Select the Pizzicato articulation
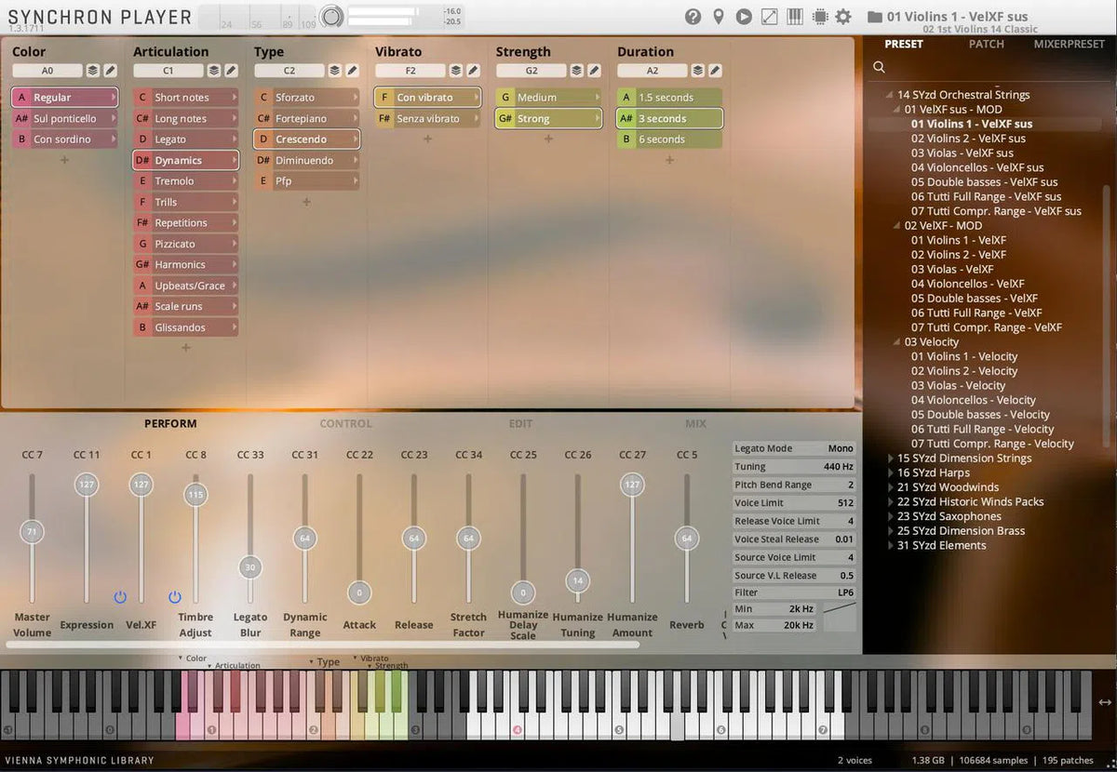Image resolution: width=1117 pixels, height=772 pixels. click(185, 243)
